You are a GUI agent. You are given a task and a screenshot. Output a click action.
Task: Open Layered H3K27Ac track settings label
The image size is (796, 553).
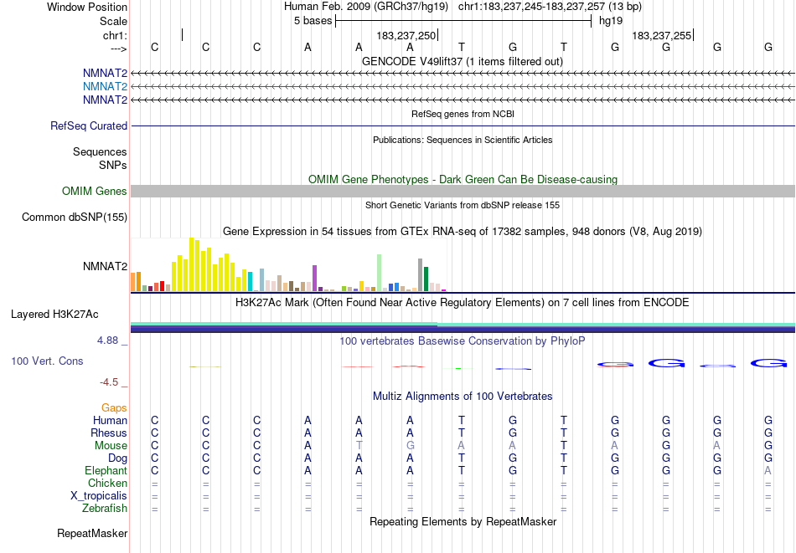[x=54, y=315]
